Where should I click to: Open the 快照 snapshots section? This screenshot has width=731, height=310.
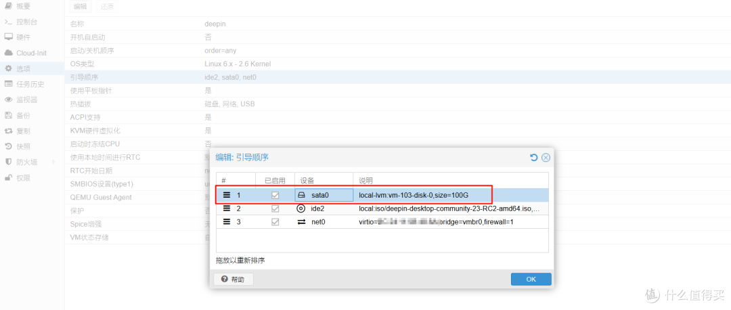(32, 146)
